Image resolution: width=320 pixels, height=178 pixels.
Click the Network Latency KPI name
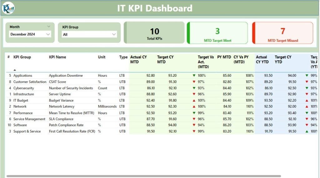62,107
